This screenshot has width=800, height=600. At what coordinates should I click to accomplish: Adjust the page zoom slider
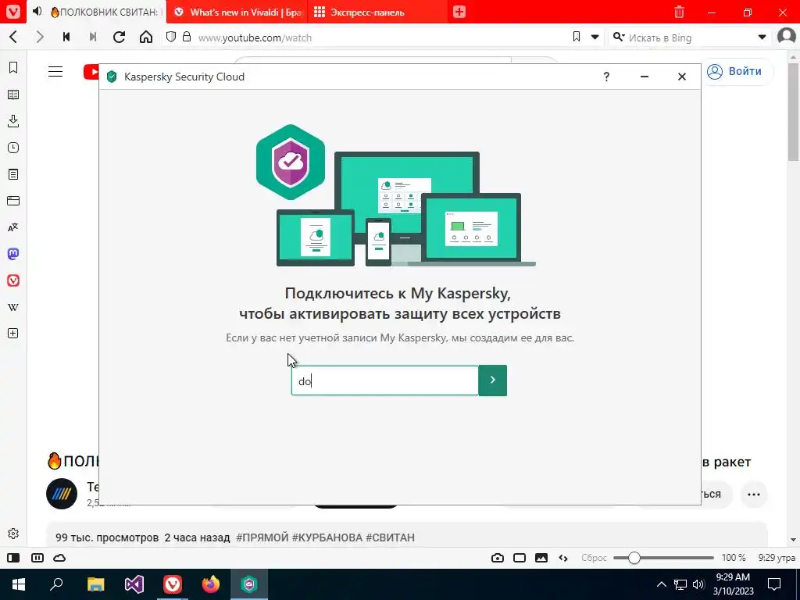click(x=663, y=558)
